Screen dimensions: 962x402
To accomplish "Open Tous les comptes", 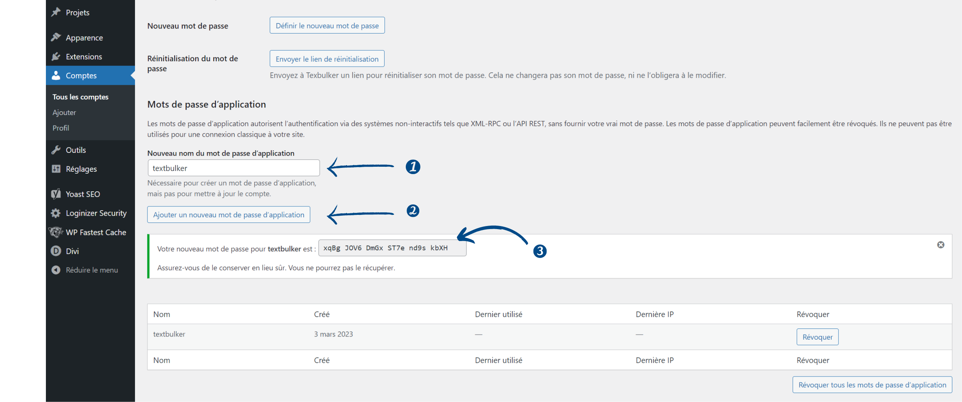I will (80, 97).
